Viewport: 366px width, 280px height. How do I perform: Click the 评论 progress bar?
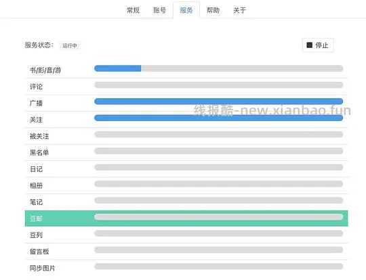[218, 85]
